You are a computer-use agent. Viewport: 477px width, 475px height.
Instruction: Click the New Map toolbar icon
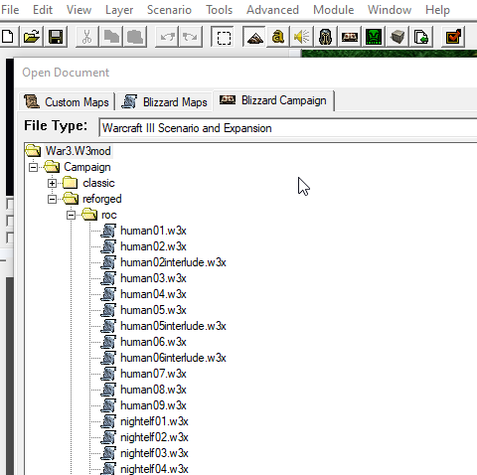(8, 37)
